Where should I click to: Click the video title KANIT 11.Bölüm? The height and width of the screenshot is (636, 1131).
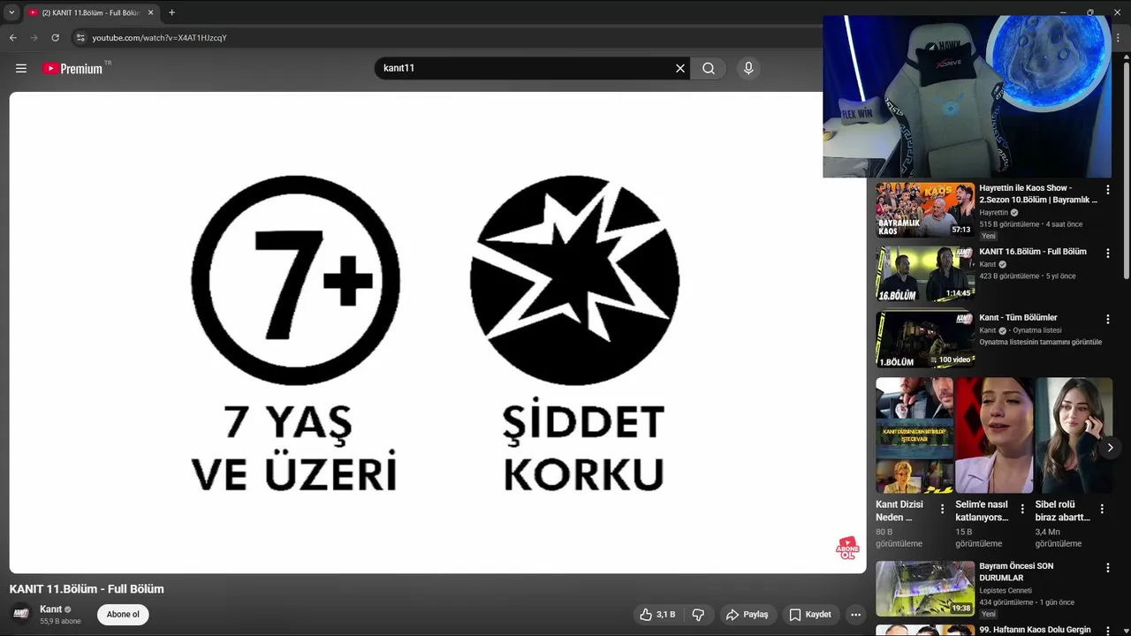(x=87, y=589)
